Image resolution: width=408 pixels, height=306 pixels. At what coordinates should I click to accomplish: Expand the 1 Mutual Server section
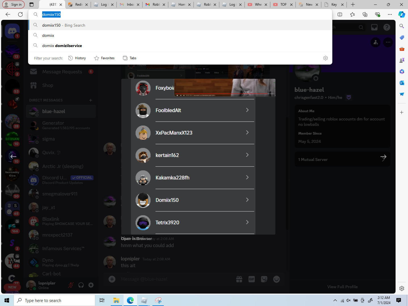[x=343, y=159]
